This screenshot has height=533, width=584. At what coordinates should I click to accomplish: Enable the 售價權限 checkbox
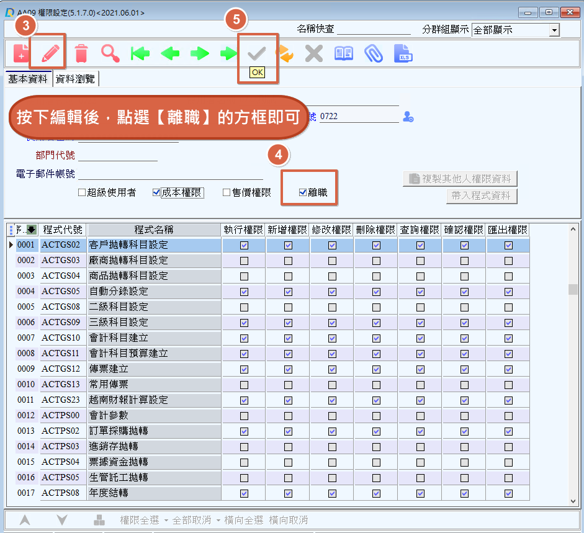pyautogui.click(x=227, y=192)
